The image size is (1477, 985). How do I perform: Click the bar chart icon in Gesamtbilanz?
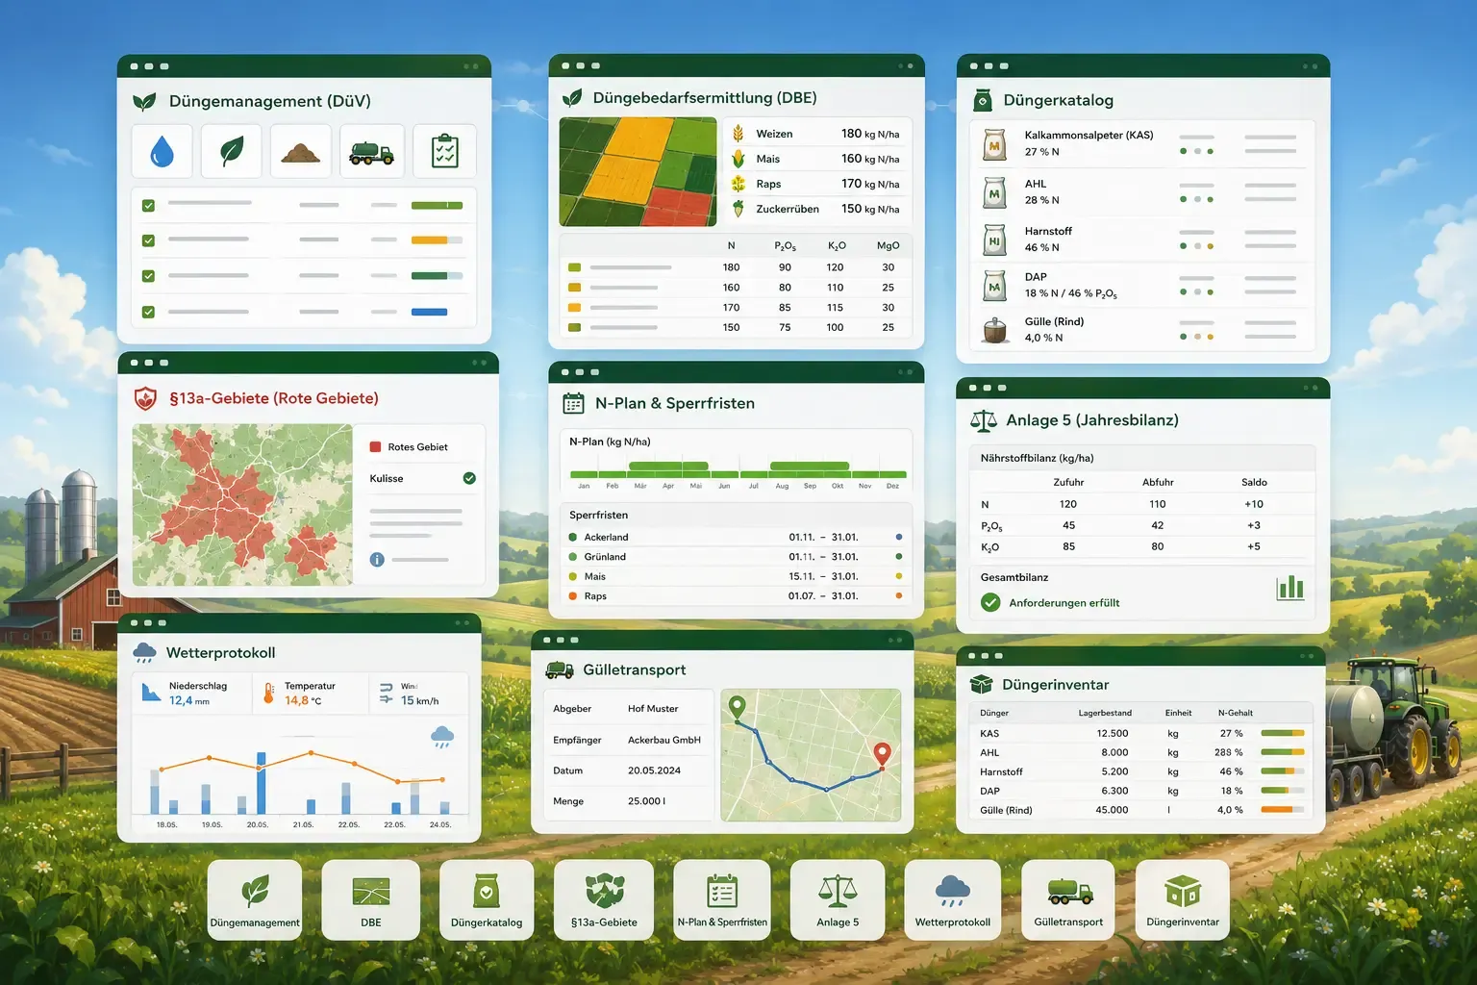1290,588
